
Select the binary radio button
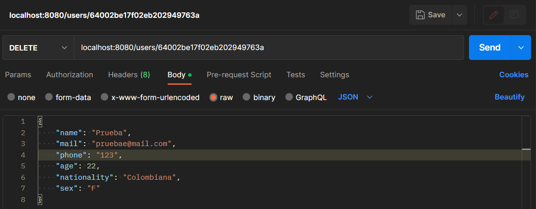[259, 97]
